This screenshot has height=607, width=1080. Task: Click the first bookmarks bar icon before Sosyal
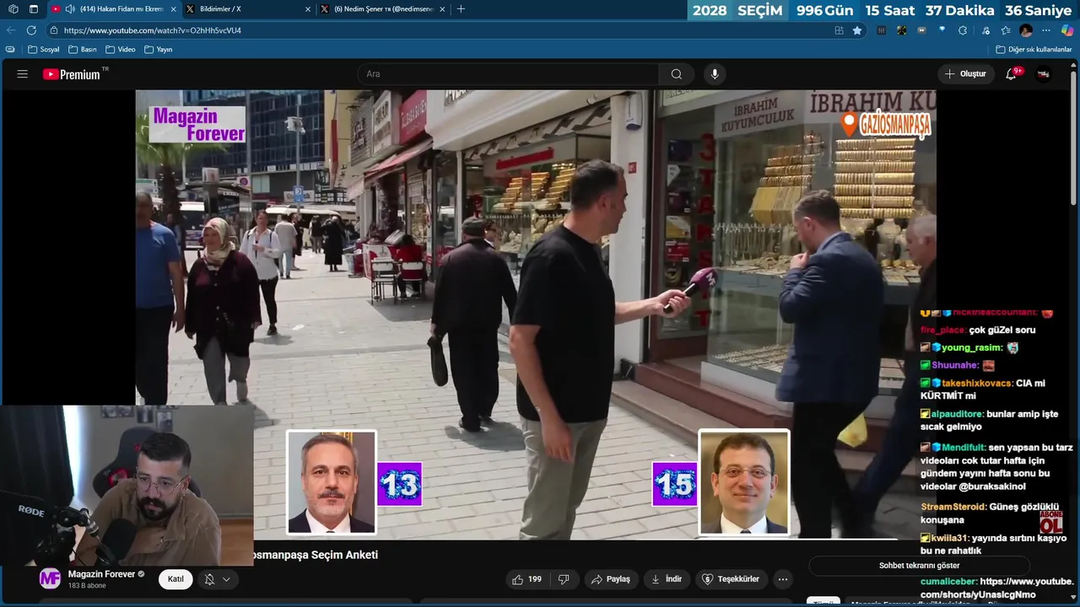point(10,50)
